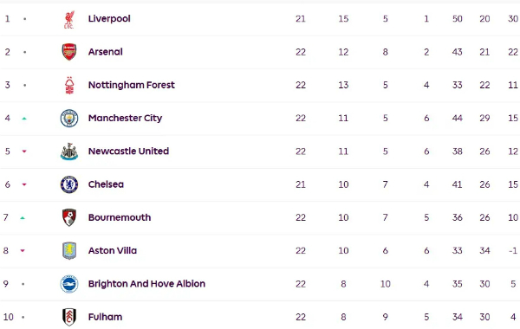Screen dimensions: 520x329
Task: Click the Chelsea lion badge
Action: [x=69, y=184]
